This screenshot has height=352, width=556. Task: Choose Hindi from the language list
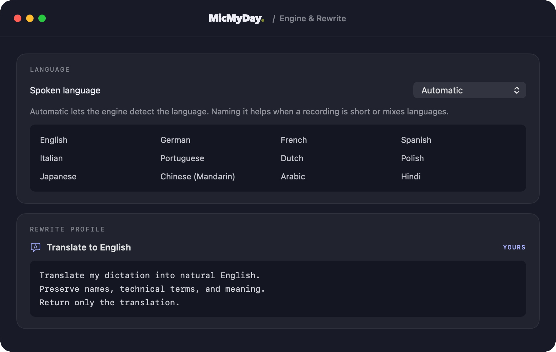(x=411, y=177)
